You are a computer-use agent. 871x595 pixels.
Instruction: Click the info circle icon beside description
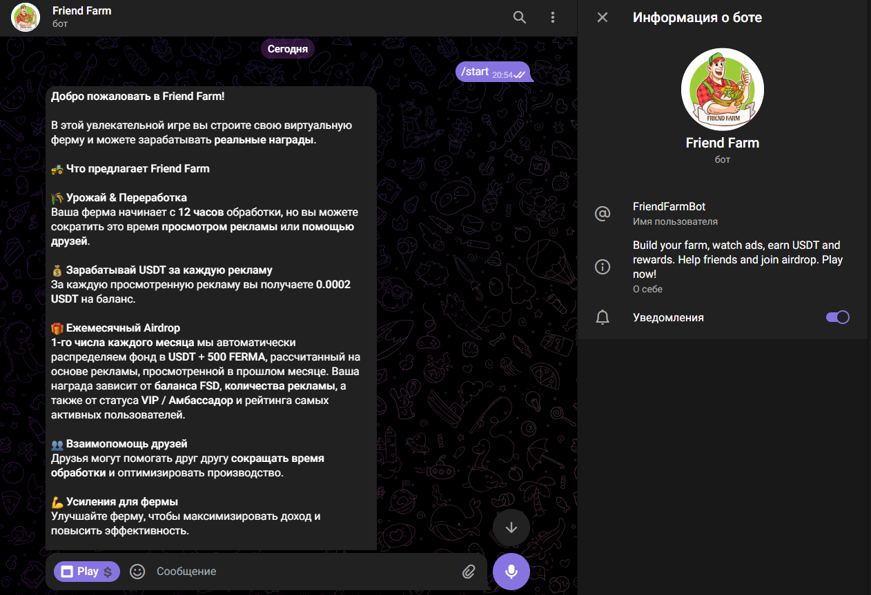[x=603, y=267]
